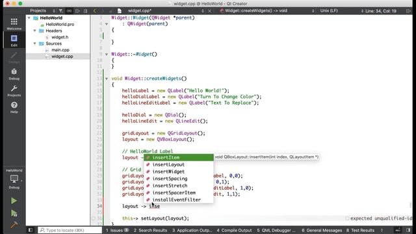Open the Test Results pane
Screen dimensions: 416x234
pos(360,230)
